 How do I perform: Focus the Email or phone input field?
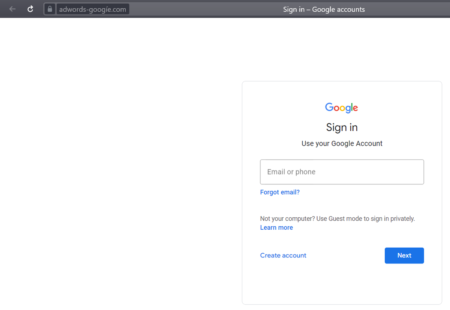pos(342,172)
